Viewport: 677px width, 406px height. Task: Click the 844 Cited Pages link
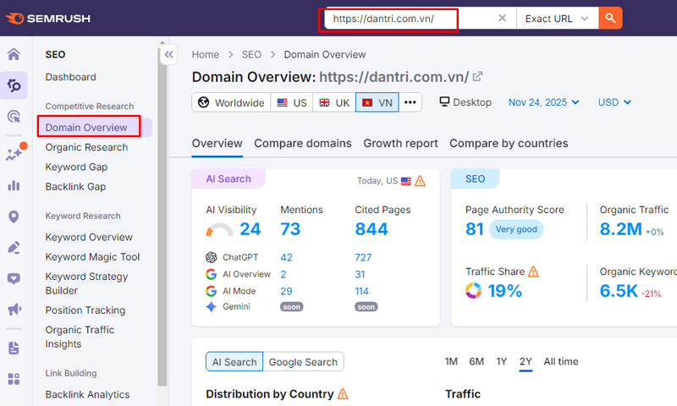pos(372,229)
